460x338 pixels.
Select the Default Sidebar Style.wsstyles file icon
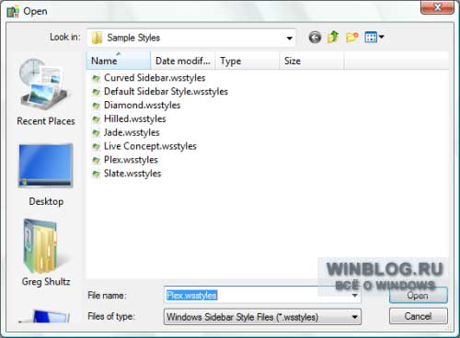point(97,92)
